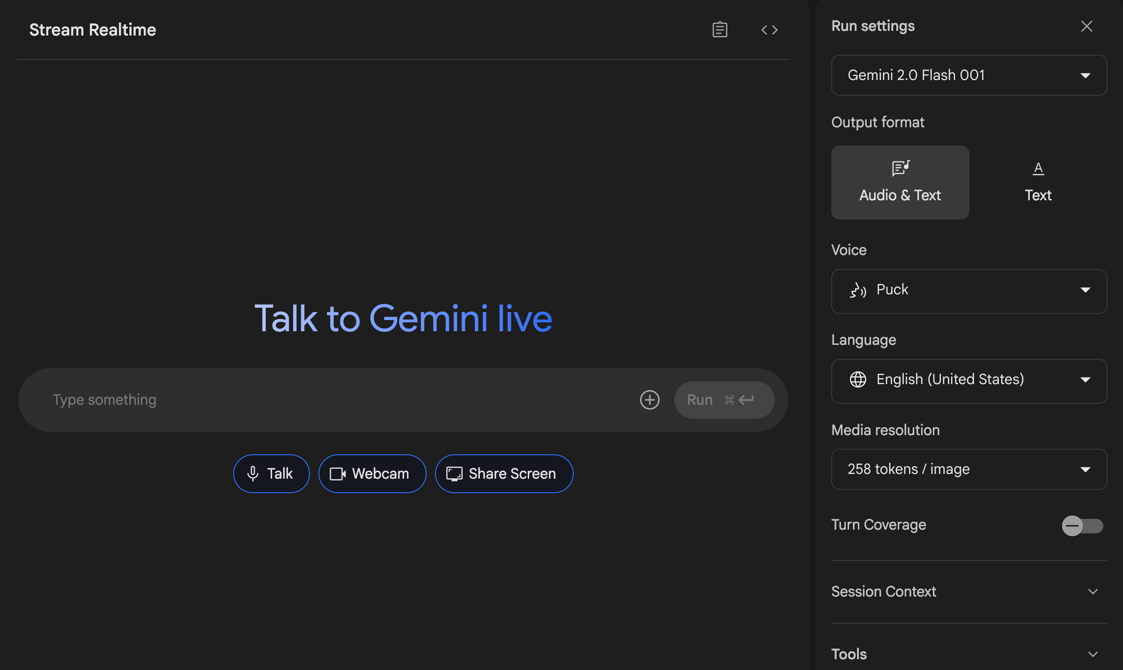Start the Webcam stream
The image size is (1123, 670).
click(x=372, y=473)
